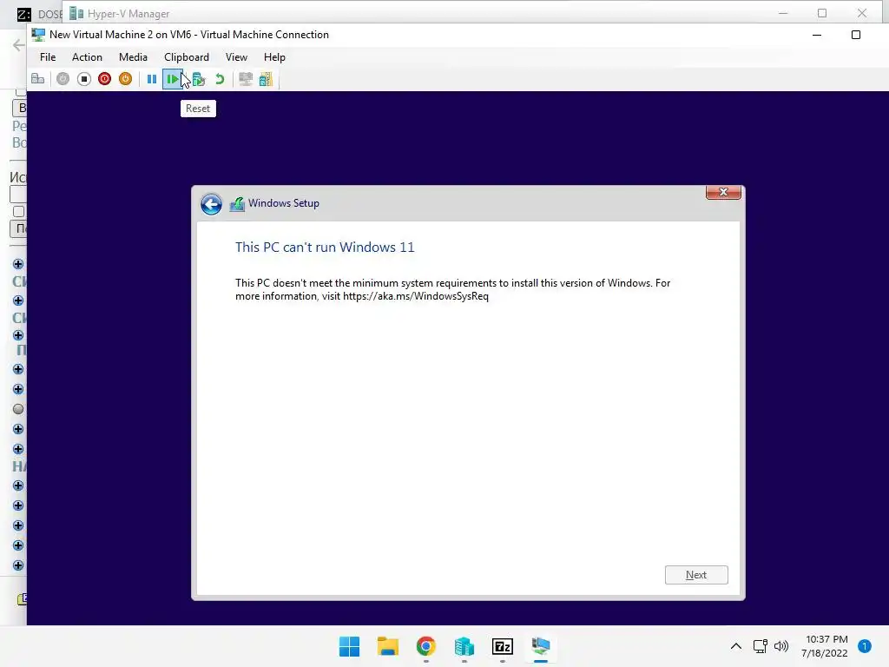This screenshot has width=889, height=667.
Task: Switch to Hyper-V Manager in taskbar
Action: point(464,646)
